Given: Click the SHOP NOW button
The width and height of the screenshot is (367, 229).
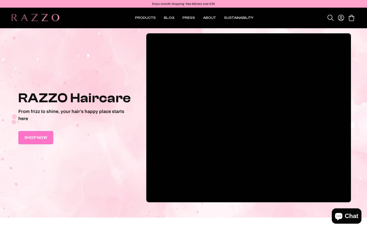Looking at the screenshot, I should pos(36,138).
